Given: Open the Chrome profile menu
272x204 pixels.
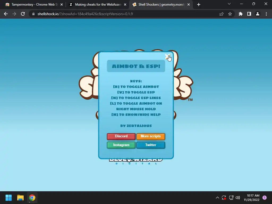Looking at the screenshot, I should click(258, 14).
